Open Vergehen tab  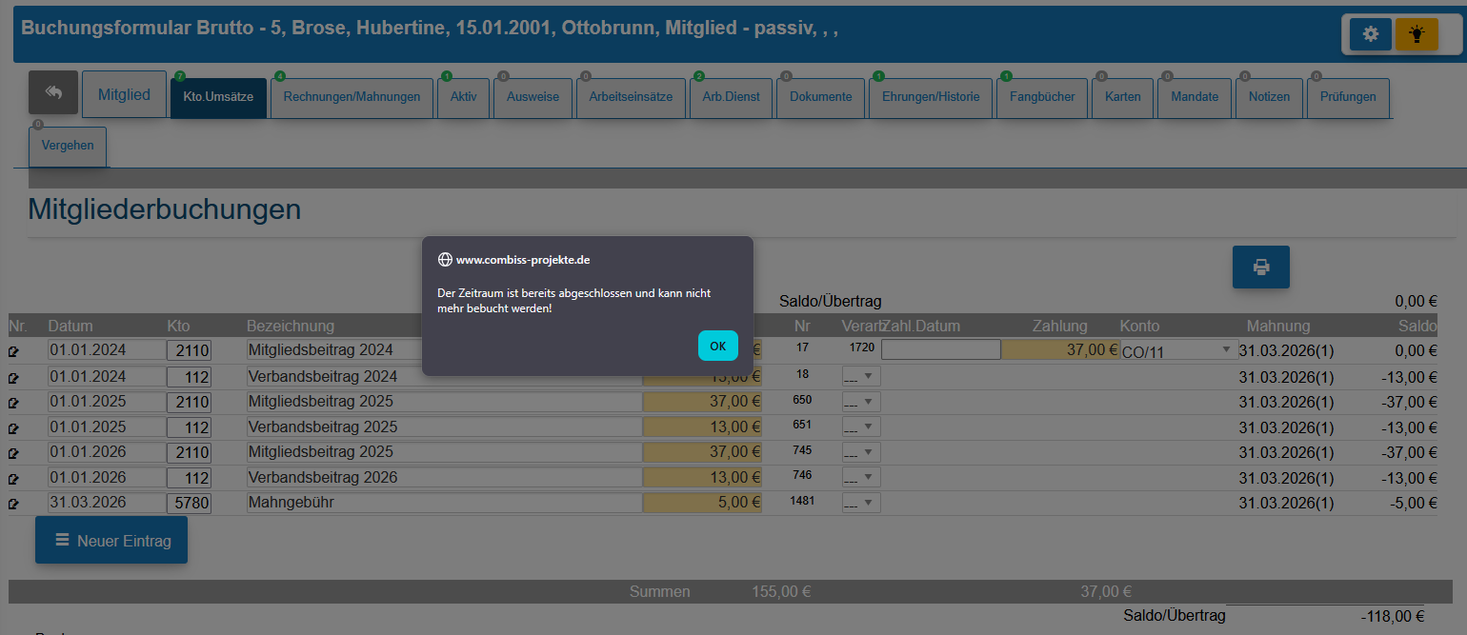point(68,146)
